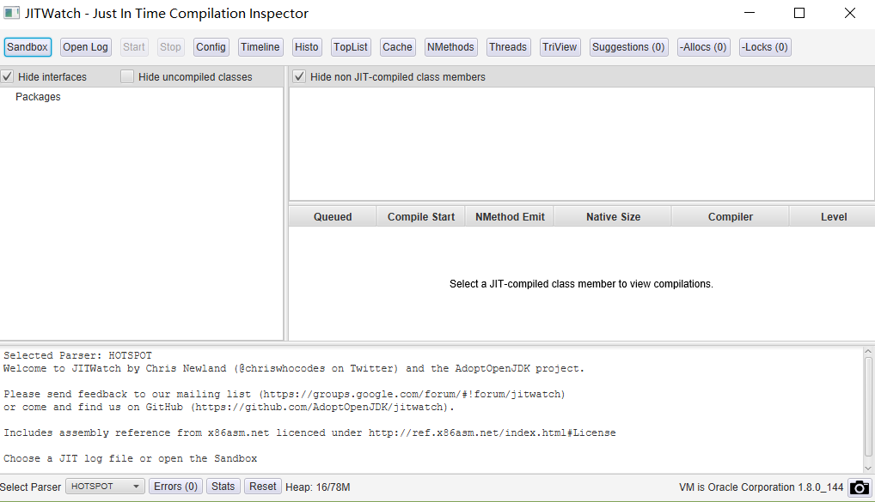Click the 'Select Parser' label
The width and height of the screenshot is (875, 502).
(x=31, y=487)
